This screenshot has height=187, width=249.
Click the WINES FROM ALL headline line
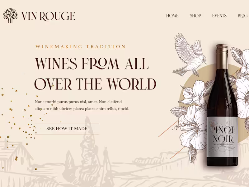pos(92,64)
